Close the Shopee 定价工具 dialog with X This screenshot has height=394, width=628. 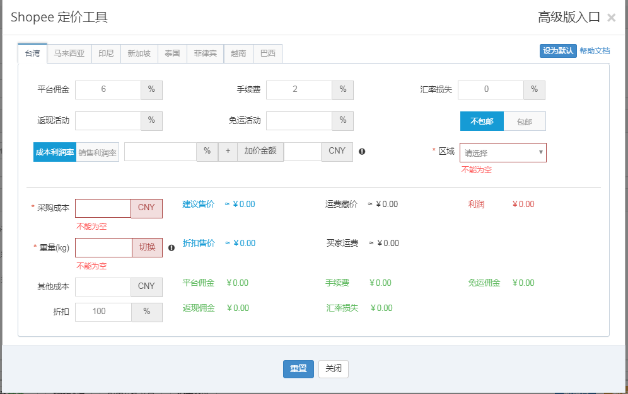pos(611,18)
